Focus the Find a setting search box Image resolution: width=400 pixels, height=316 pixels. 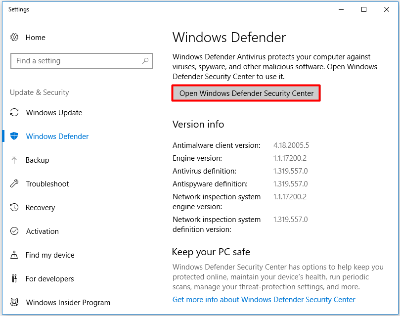point(82,61)
